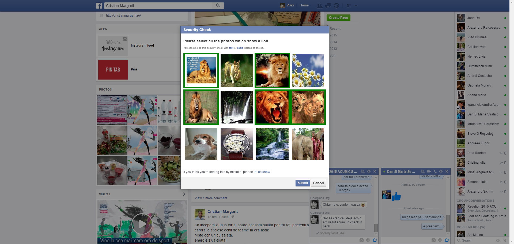
Task: Go to Home in top bar
Action: coord(304,5)
